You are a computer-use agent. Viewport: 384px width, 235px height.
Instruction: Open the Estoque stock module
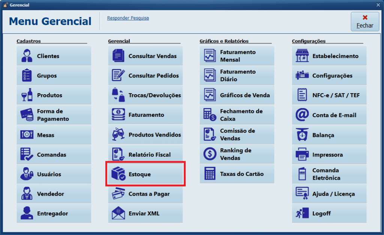tap(145, 174)
